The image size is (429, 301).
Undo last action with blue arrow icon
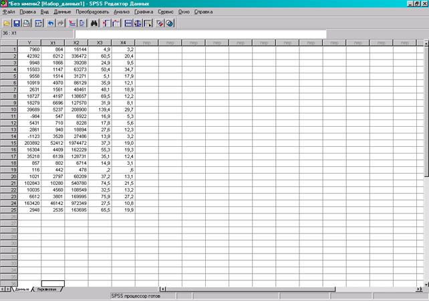(x=51, y=23)
